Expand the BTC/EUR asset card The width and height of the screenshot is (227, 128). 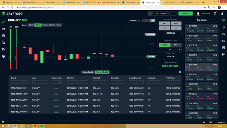coord(201,48)
